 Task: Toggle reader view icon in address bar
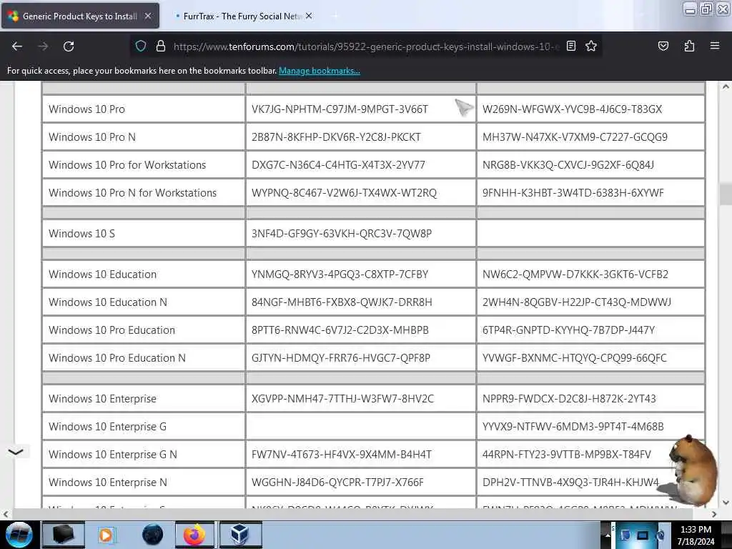point(571,46)
